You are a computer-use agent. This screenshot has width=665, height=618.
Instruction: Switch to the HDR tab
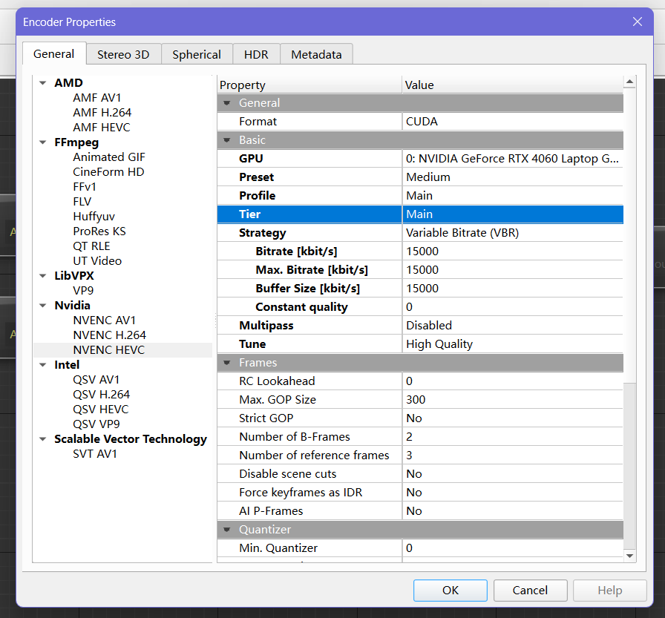click(256, 53)
